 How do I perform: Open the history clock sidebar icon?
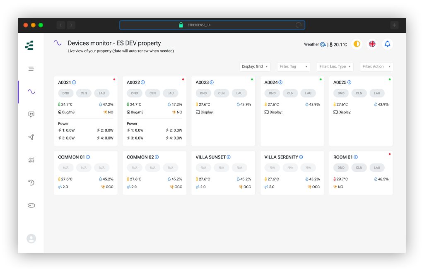(x=31, y=183)
